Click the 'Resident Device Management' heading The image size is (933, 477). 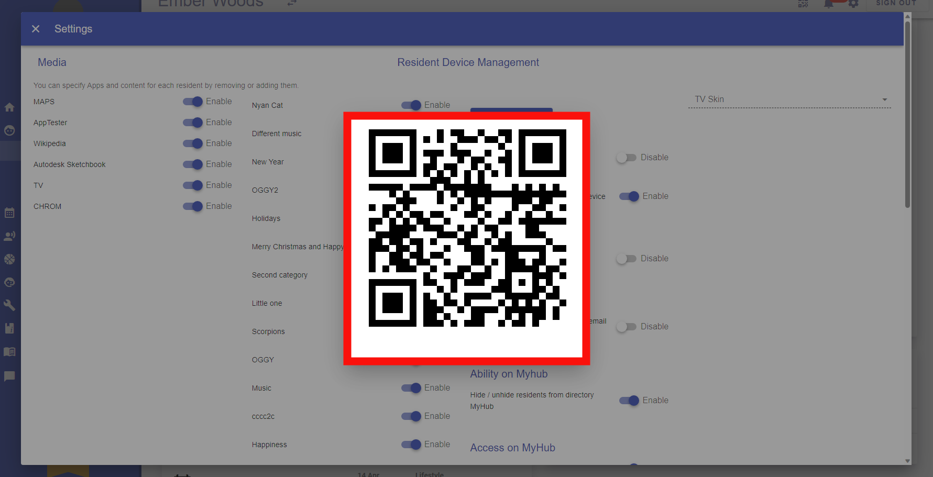coord(468,62)
